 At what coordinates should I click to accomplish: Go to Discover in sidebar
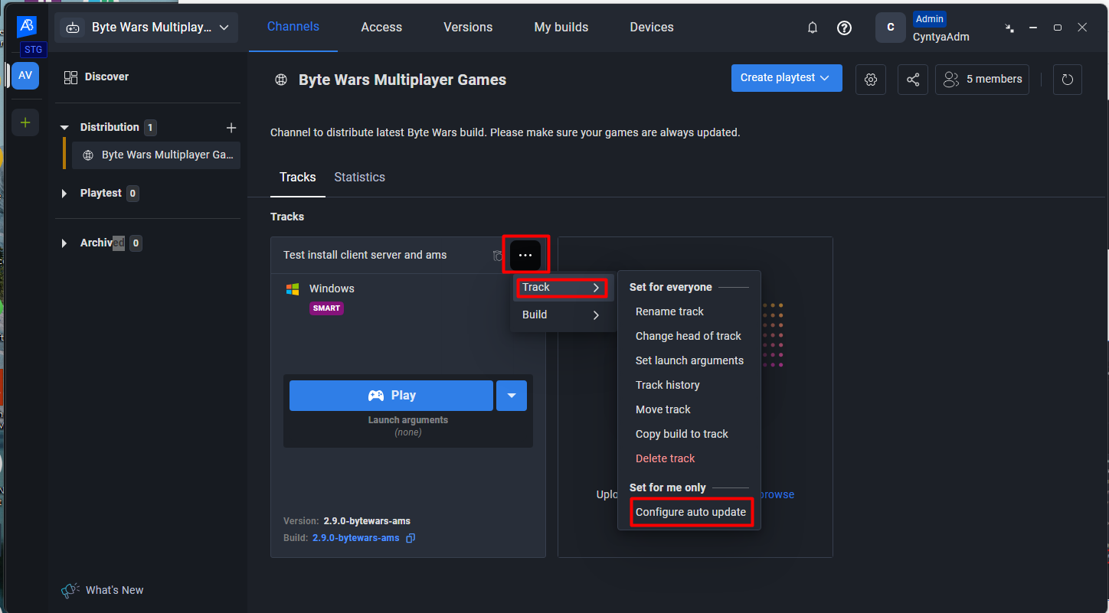click(x=106, y=77)
